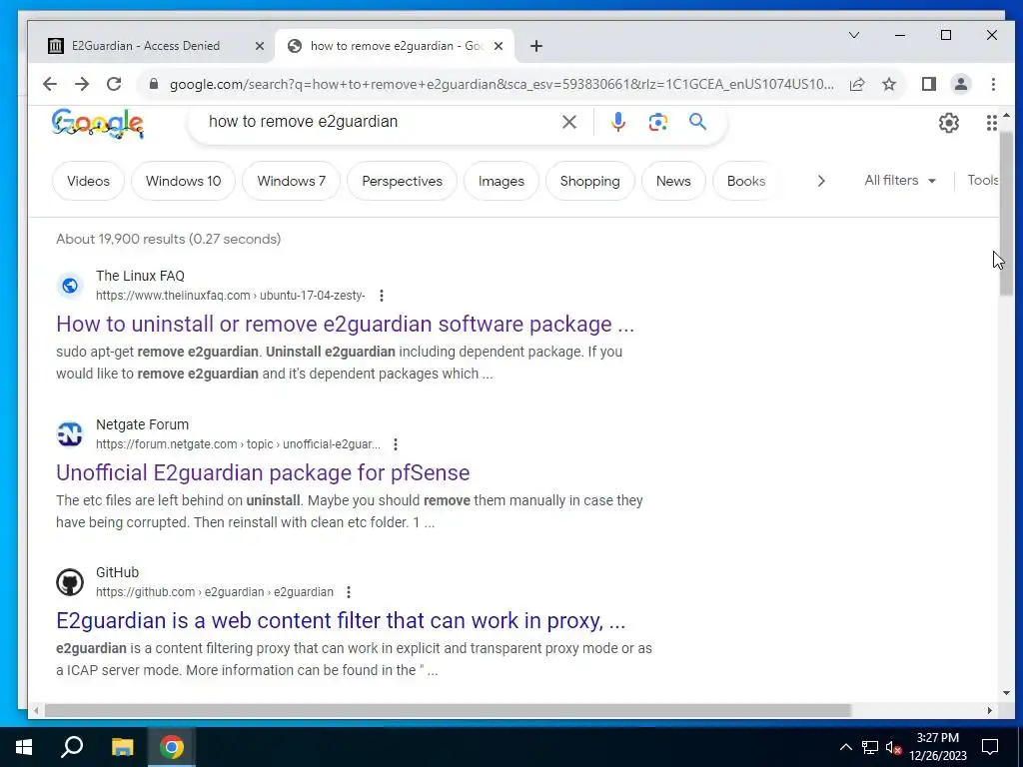The image size is (1023, 767).
Task: Open E2guardian is a web content filter link
Action: pos(341,620)
